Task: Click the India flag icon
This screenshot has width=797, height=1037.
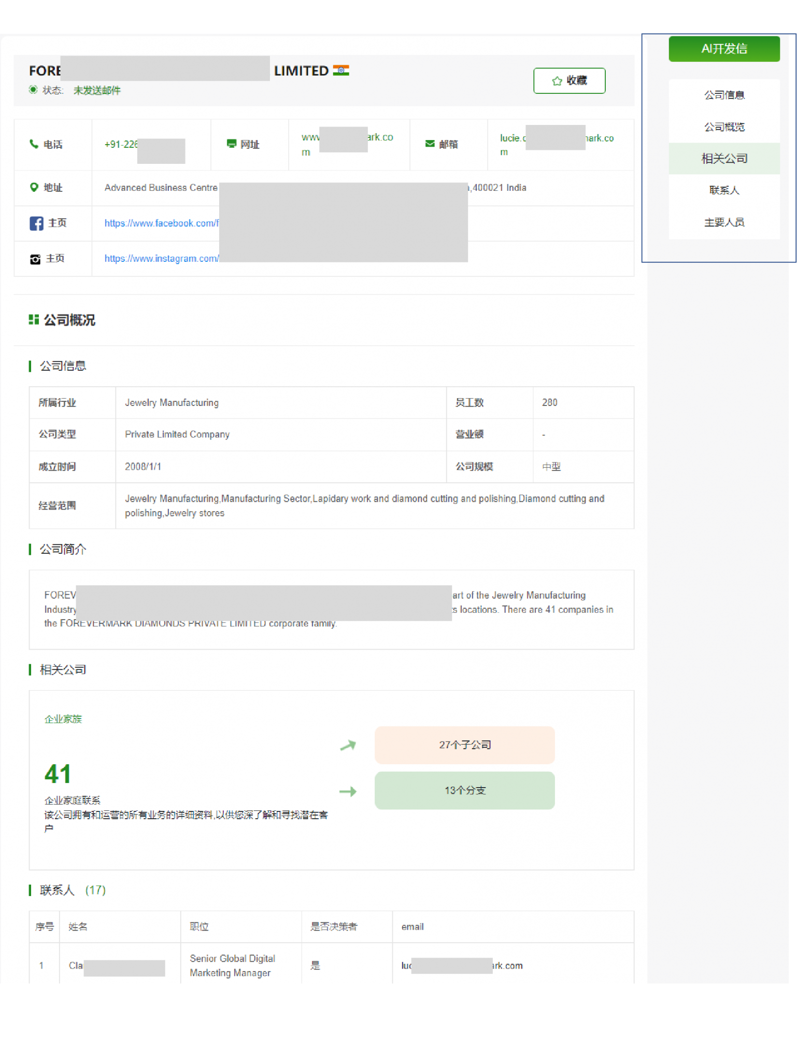Action: pyautogui.click(x=340, y=70)
